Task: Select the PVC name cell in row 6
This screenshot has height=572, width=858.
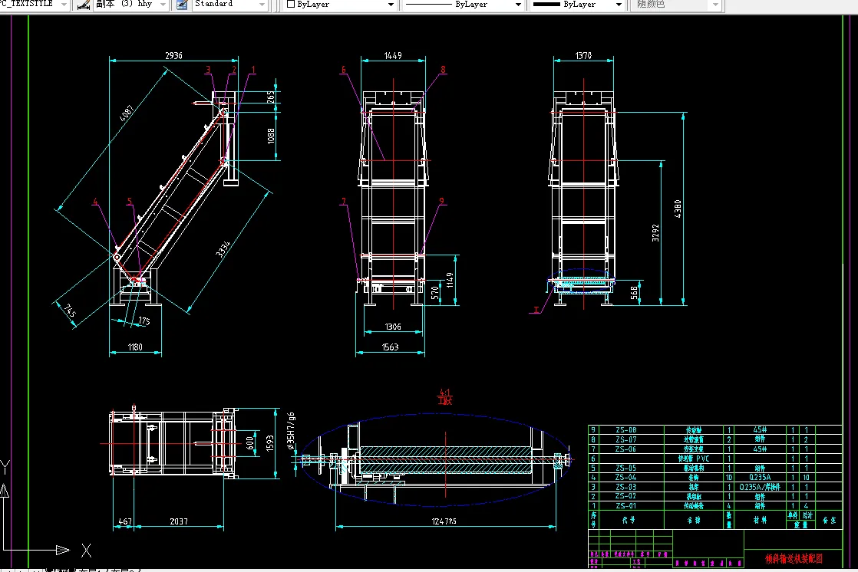Action: [x=694, y=459]
